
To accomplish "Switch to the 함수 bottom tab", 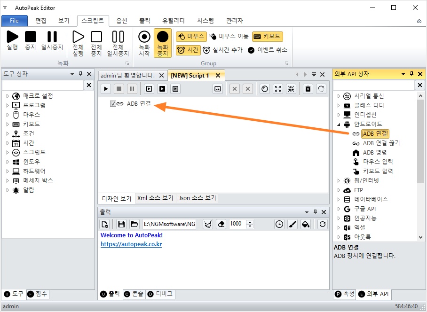I will pyautogui.click(x=38, y=294).
